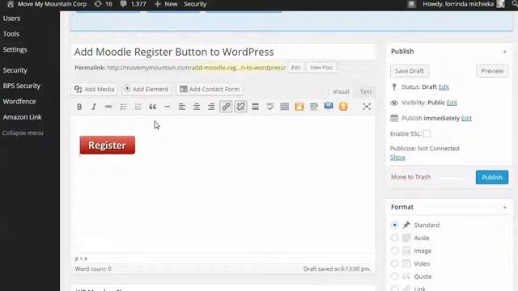Image resolution: width=518 pixels, height=291 pixels.
Task: Open the New content menu
Action: point(166,4)
